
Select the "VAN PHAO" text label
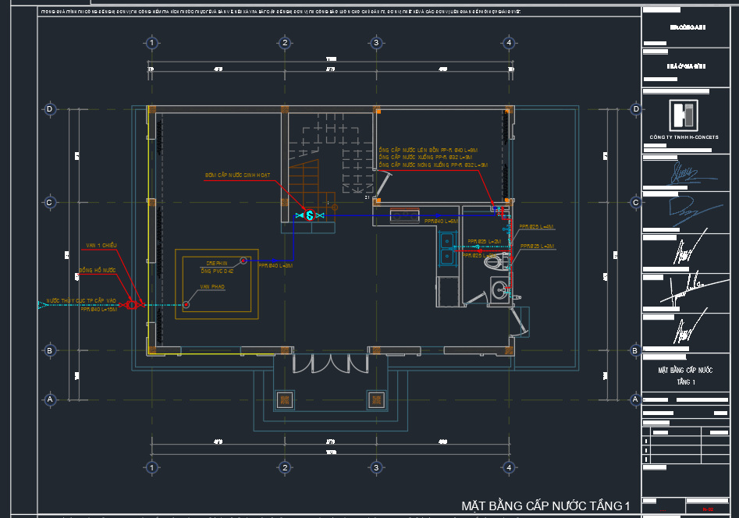coord(211,287)
